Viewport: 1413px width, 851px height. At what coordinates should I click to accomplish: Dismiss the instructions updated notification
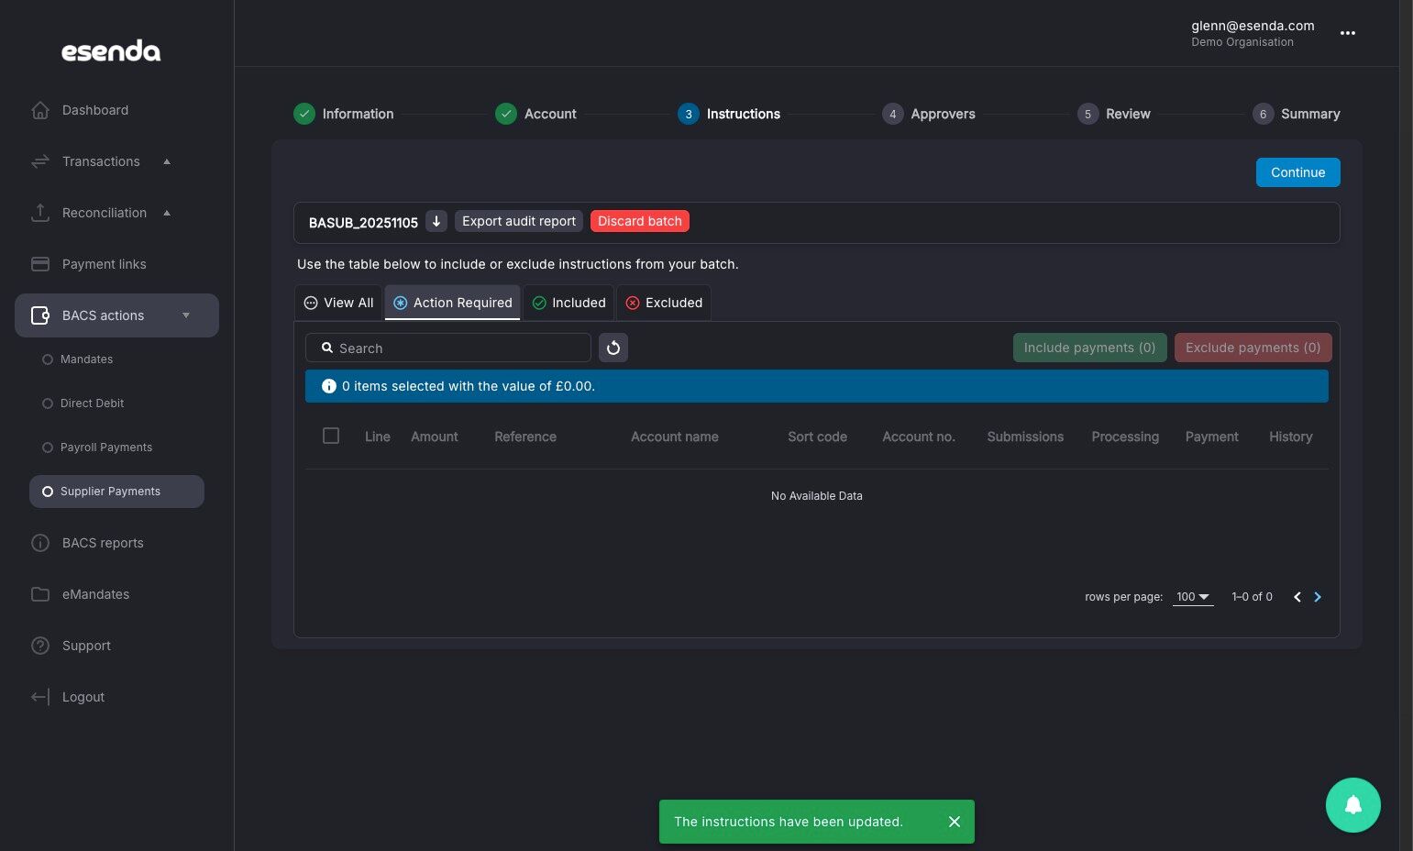[955, 822]
